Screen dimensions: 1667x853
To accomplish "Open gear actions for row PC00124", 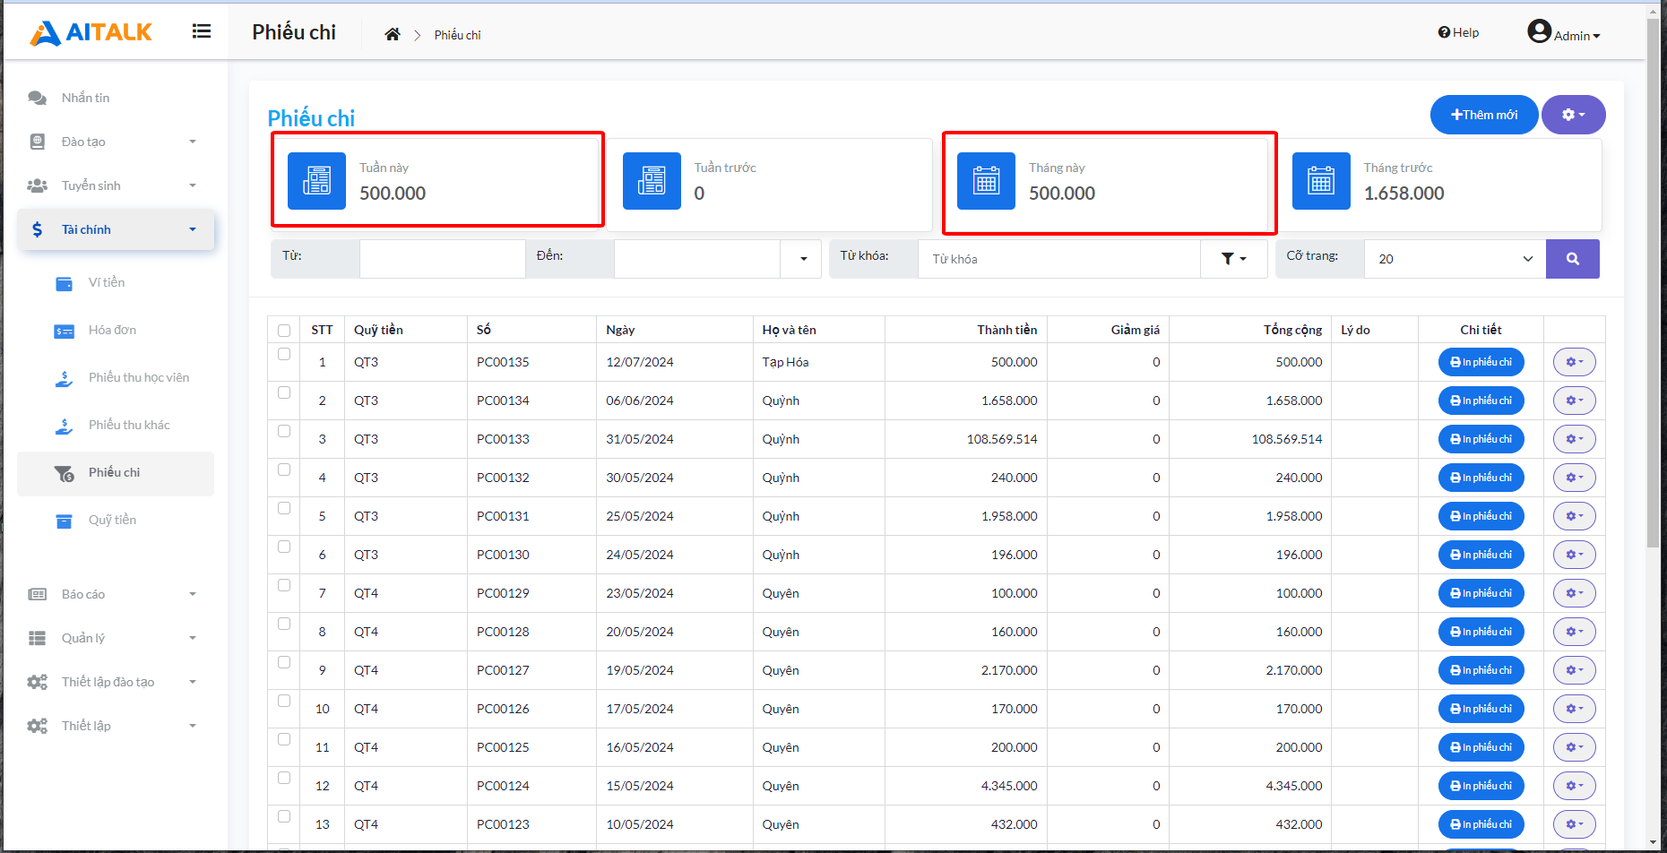I will pyautogui.click(x=1575, y=786).
